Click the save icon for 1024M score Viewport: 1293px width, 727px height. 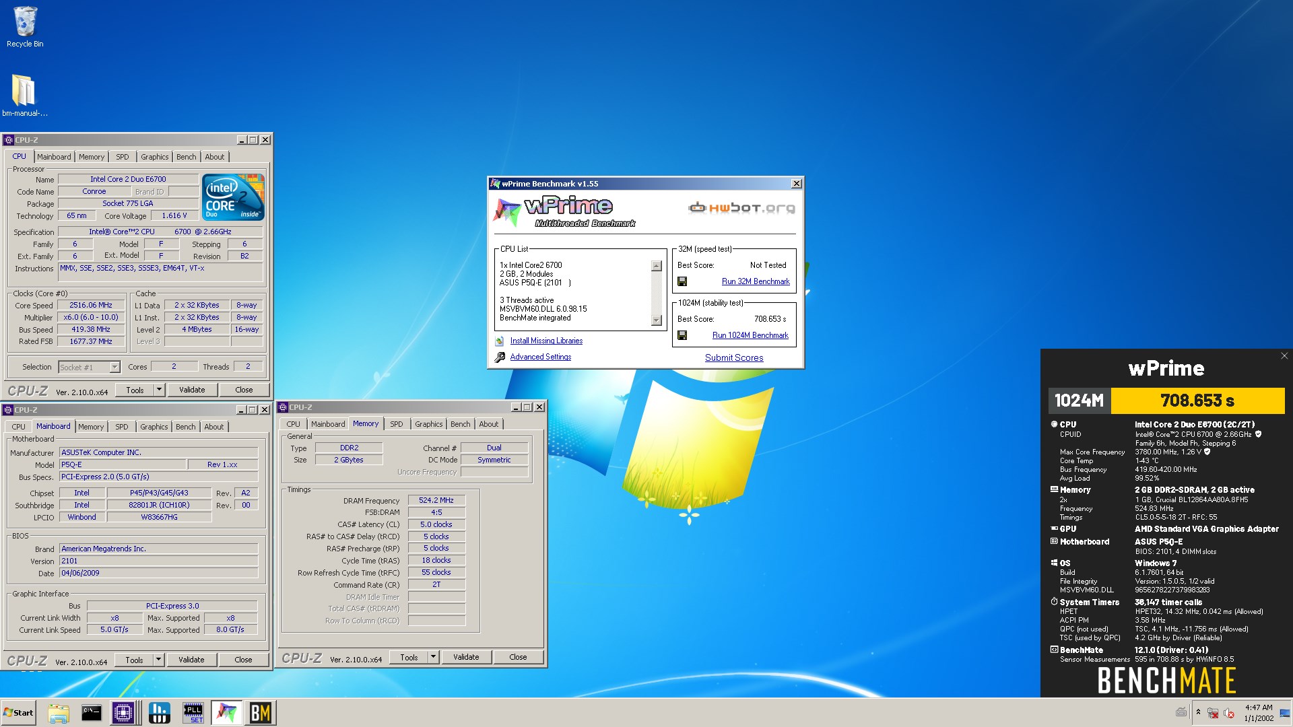pyautogui.click(x=682, y=335)
